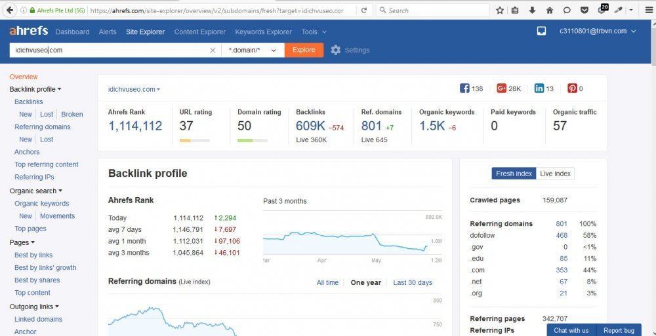The height and width of the screenshot is (336, 656).
Task: Expand the idichvuseo.com domain dropdown
Action: click(x=134, y=89)
